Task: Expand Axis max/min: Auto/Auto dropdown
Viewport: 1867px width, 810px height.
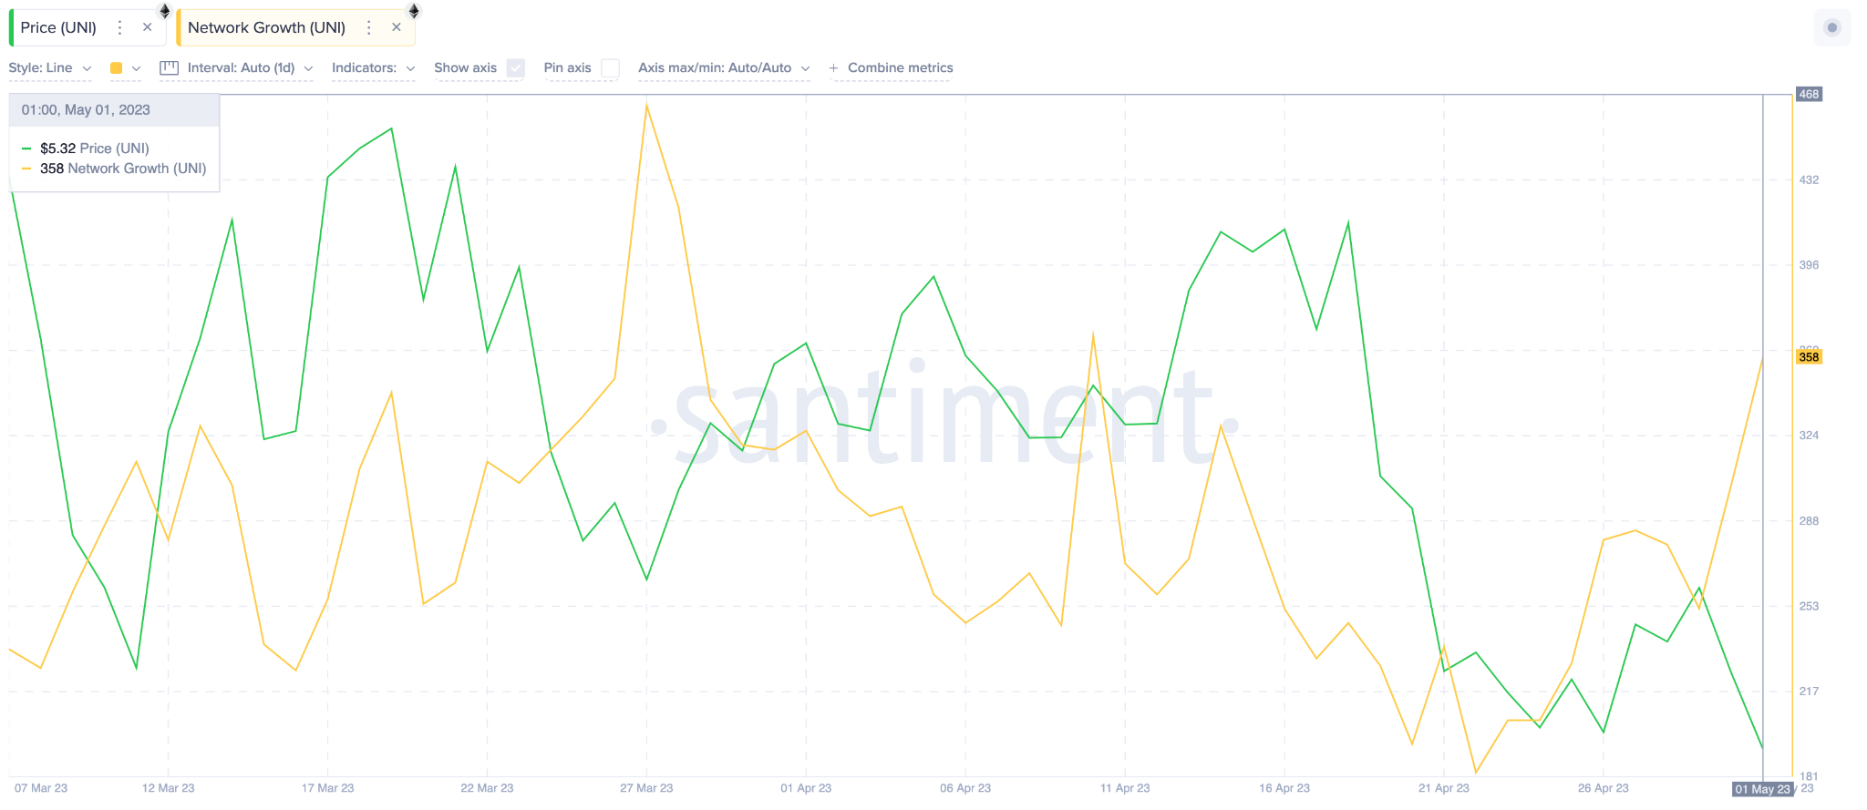Action: pos(724,68)
